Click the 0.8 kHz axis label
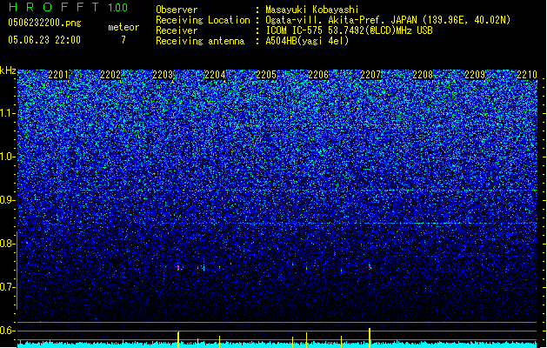The width and height of the screenshot is (547, 348). tap(8, 244)
